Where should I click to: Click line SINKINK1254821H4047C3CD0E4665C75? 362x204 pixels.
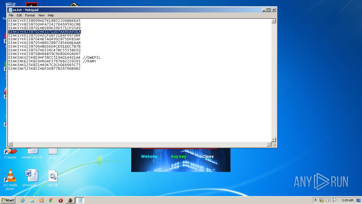pos(44,65)
